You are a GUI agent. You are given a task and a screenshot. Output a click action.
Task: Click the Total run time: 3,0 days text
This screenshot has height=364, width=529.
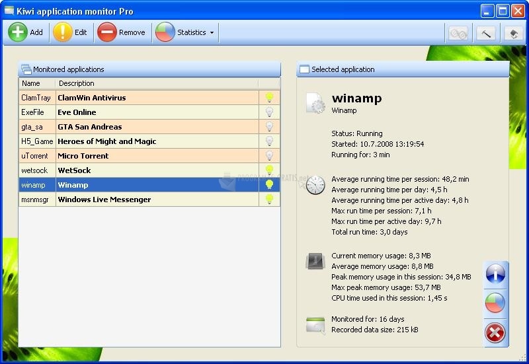(x=370, y=232)
